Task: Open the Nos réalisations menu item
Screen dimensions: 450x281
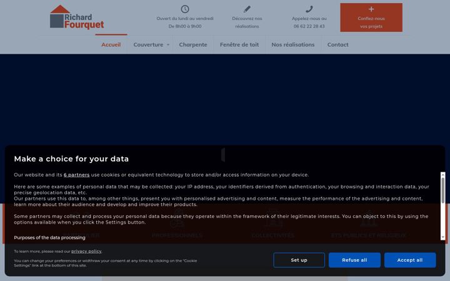Action: click(293, 45)
